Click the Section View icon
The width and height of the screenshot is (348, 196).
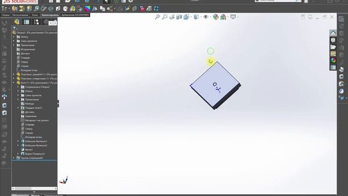coord(179,17)
